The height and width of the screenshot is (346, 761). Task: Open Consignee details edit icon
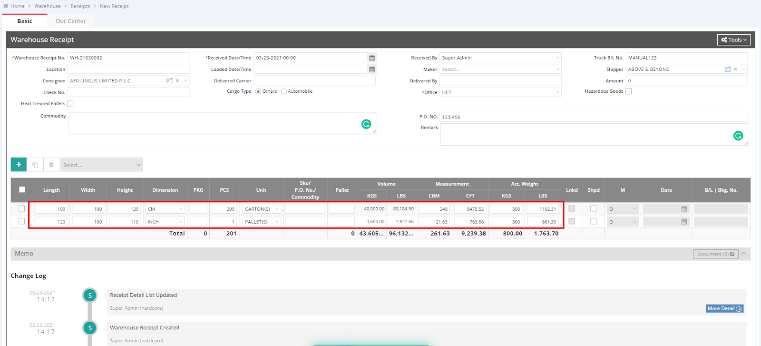[169, 81]
